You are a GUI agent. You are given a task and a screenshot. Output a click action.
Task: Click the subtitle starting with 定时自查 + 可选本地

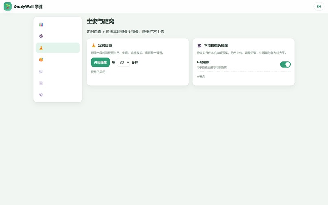pos(125,32)
